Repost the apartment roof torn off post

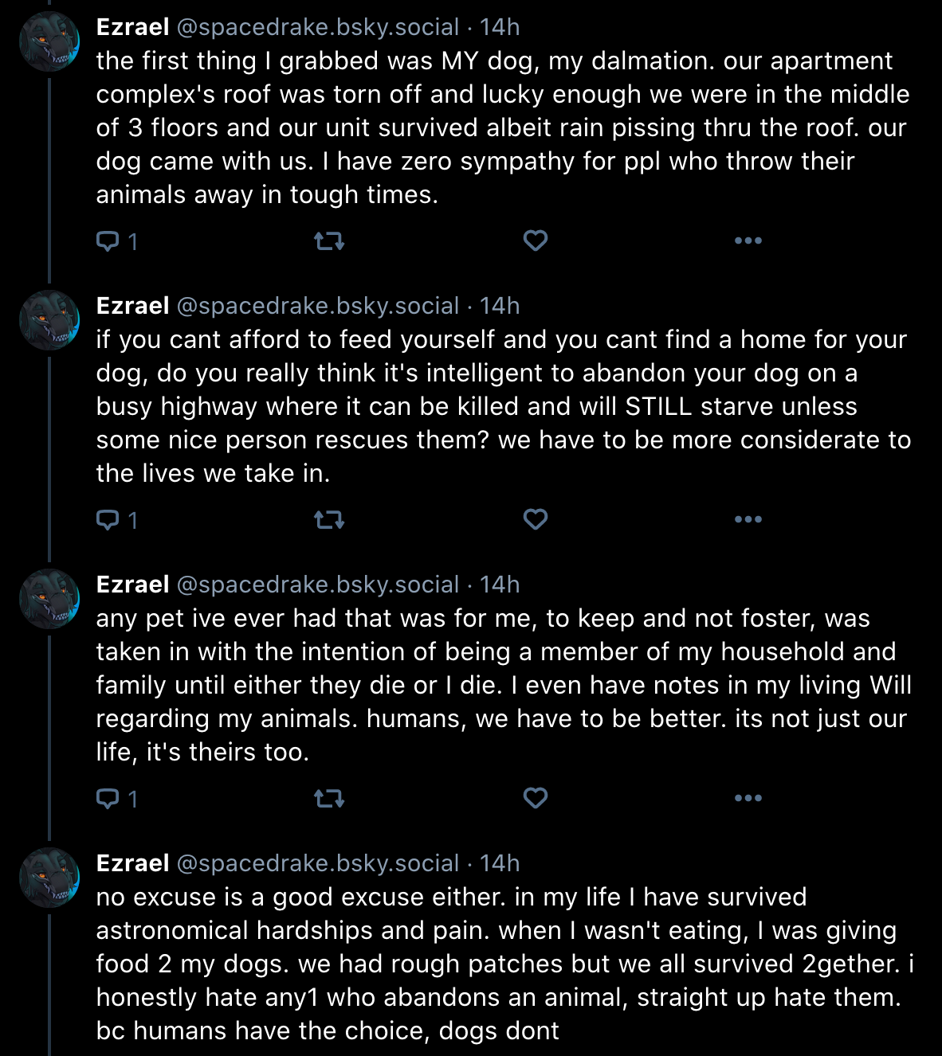click(329, 241)
